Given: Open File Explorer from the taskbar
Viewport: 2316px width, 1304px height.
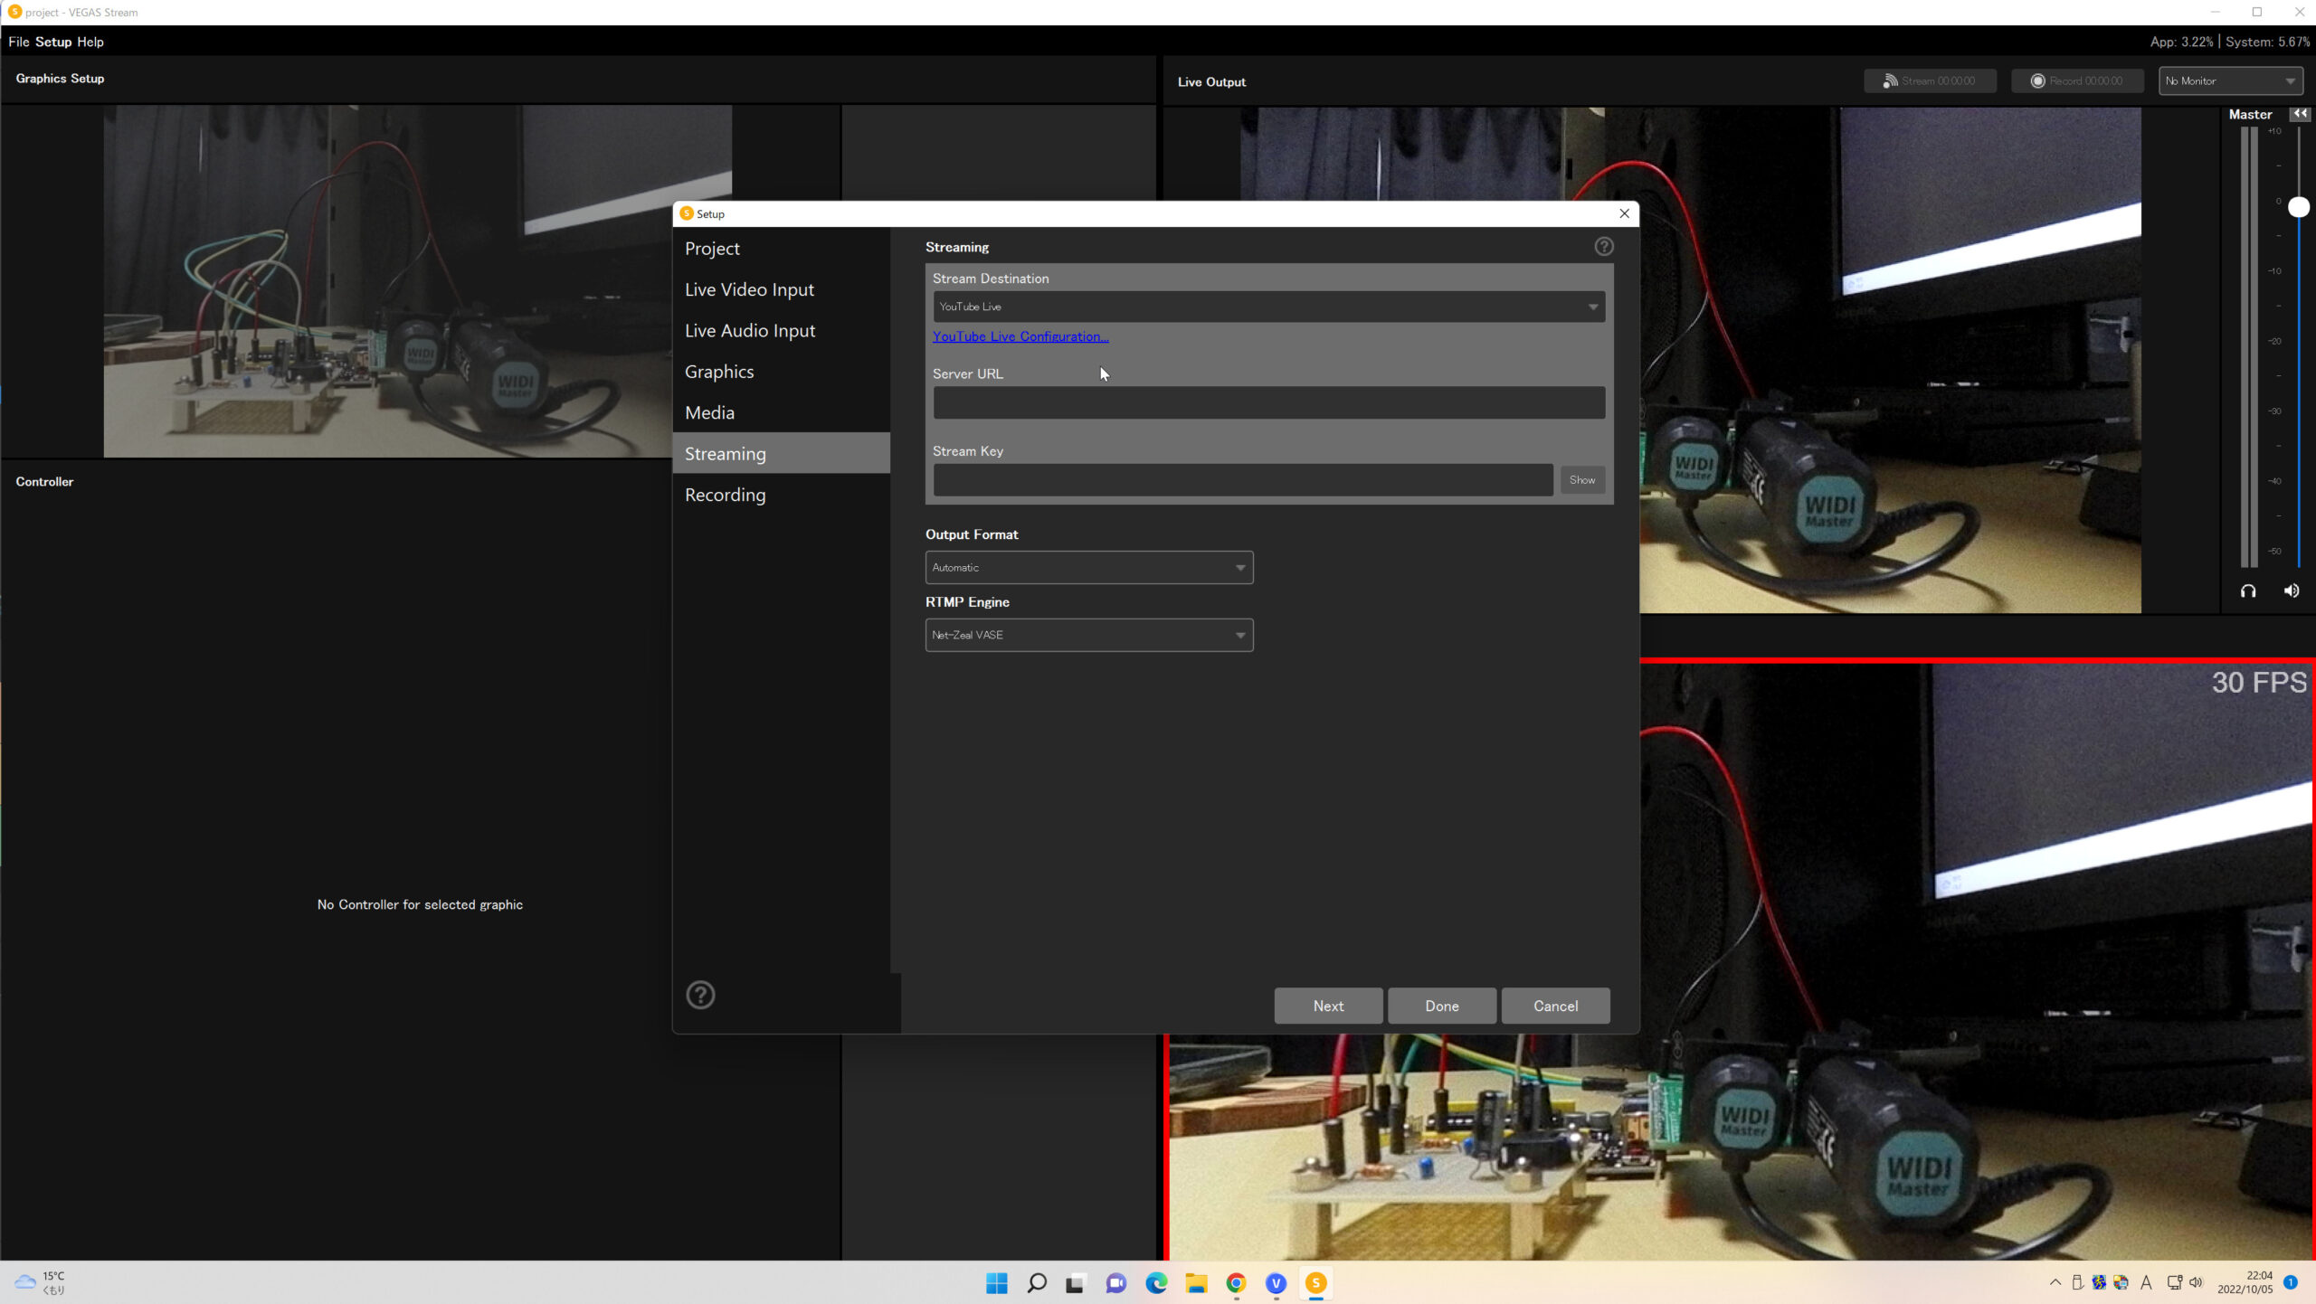Looking at the screenshot, I should pyautogui.click(x=1196, y=1283).
